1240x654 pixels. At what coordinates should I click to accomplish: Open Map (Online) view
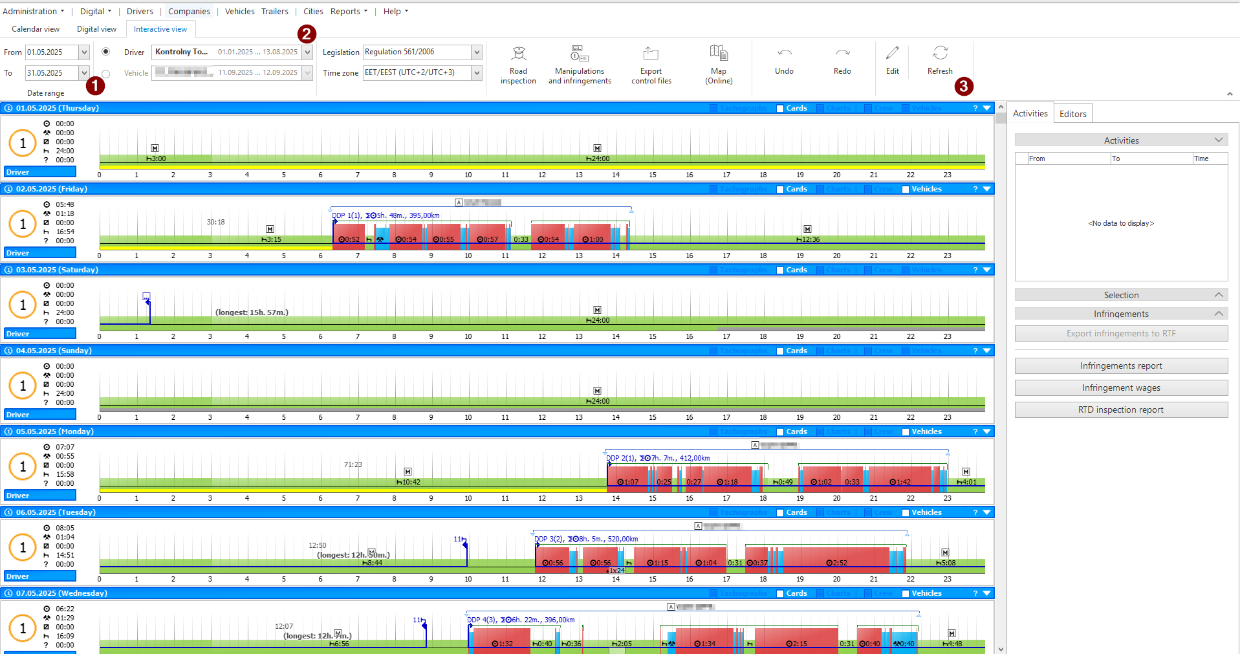pos(719,65)
